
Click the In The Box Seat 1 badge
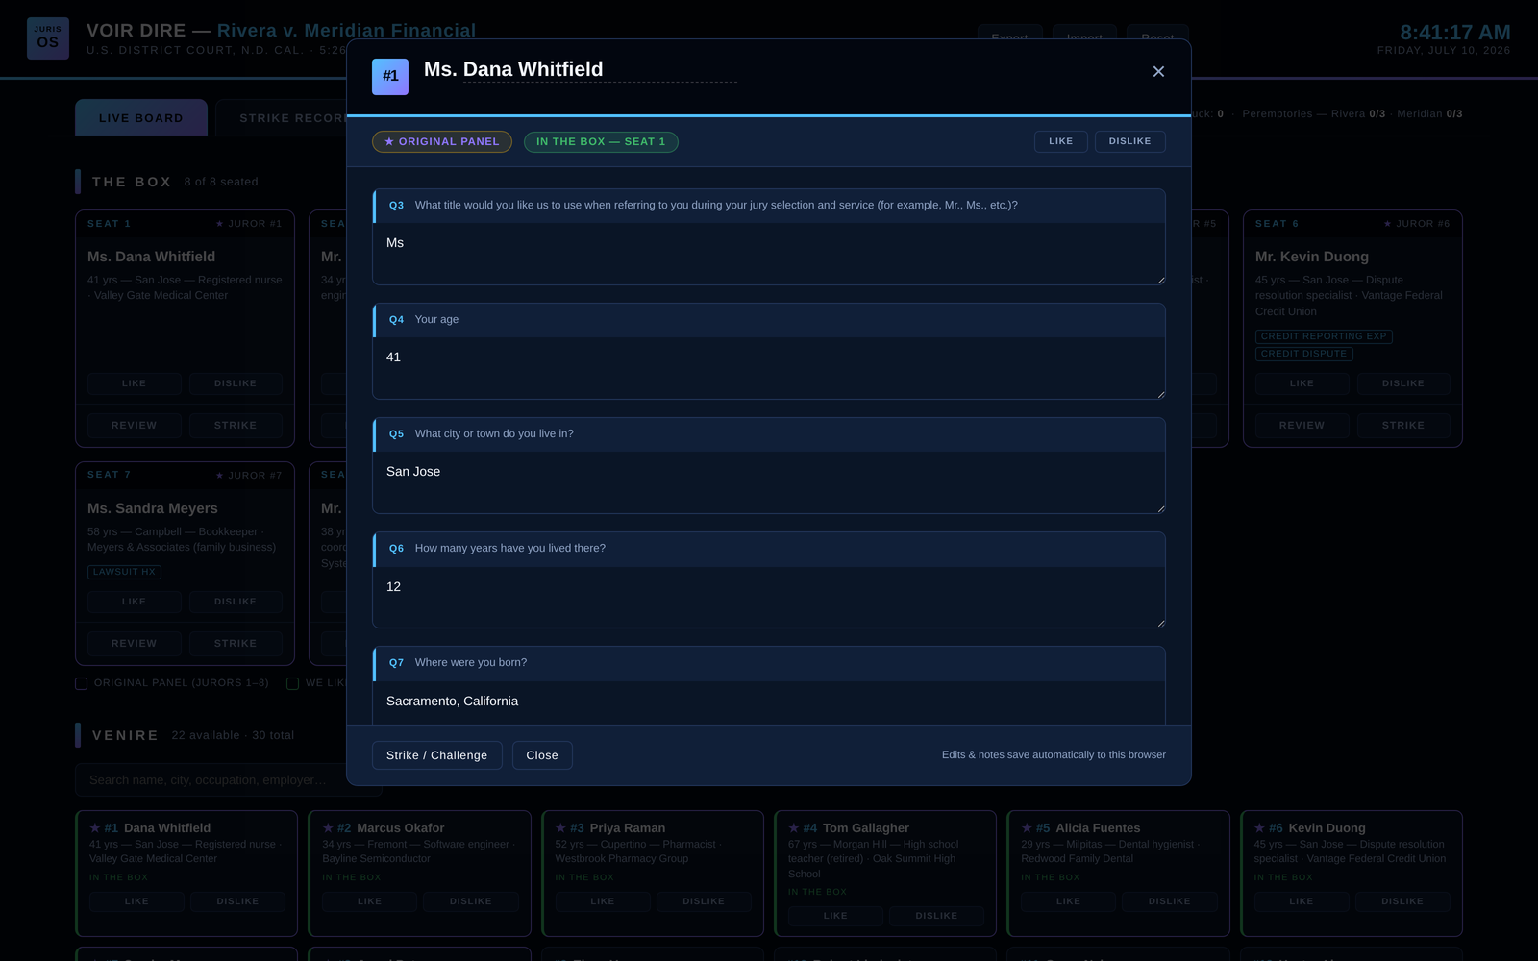click(601, 142)
